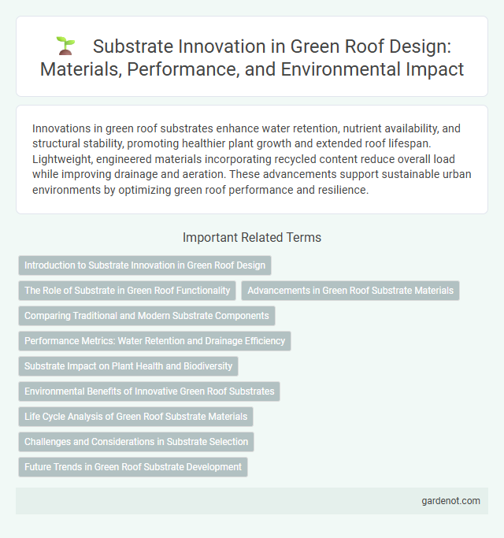Viewport: 504px width, 538px height.
Task: Select 'Future Trends in Green Roof Substrate Development'
Action: (x=133, y=467)
